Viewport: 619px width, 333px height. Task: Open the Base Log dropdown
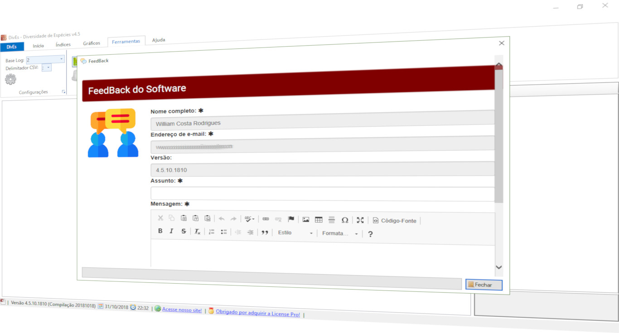point(61,59)
